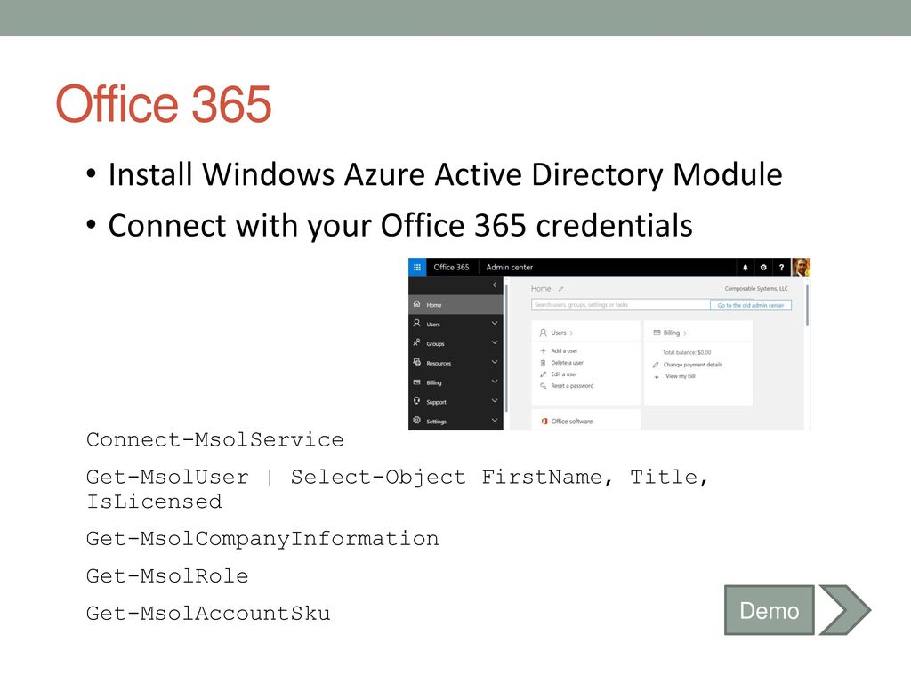
Task: Collapse the navigation pane arrow
Action: point(495,285)
